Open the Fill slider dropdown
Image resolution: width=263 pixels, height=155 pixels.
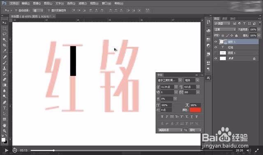click(x=258, y=35)
